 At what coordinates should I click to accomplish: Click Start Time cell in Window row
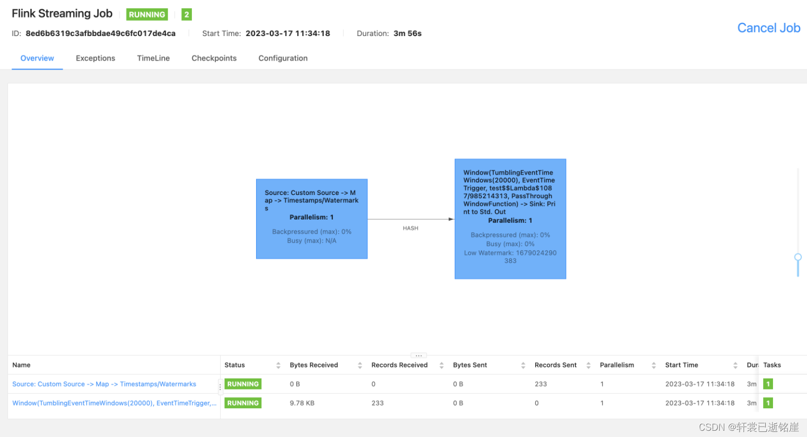click(x=700, y=403)
